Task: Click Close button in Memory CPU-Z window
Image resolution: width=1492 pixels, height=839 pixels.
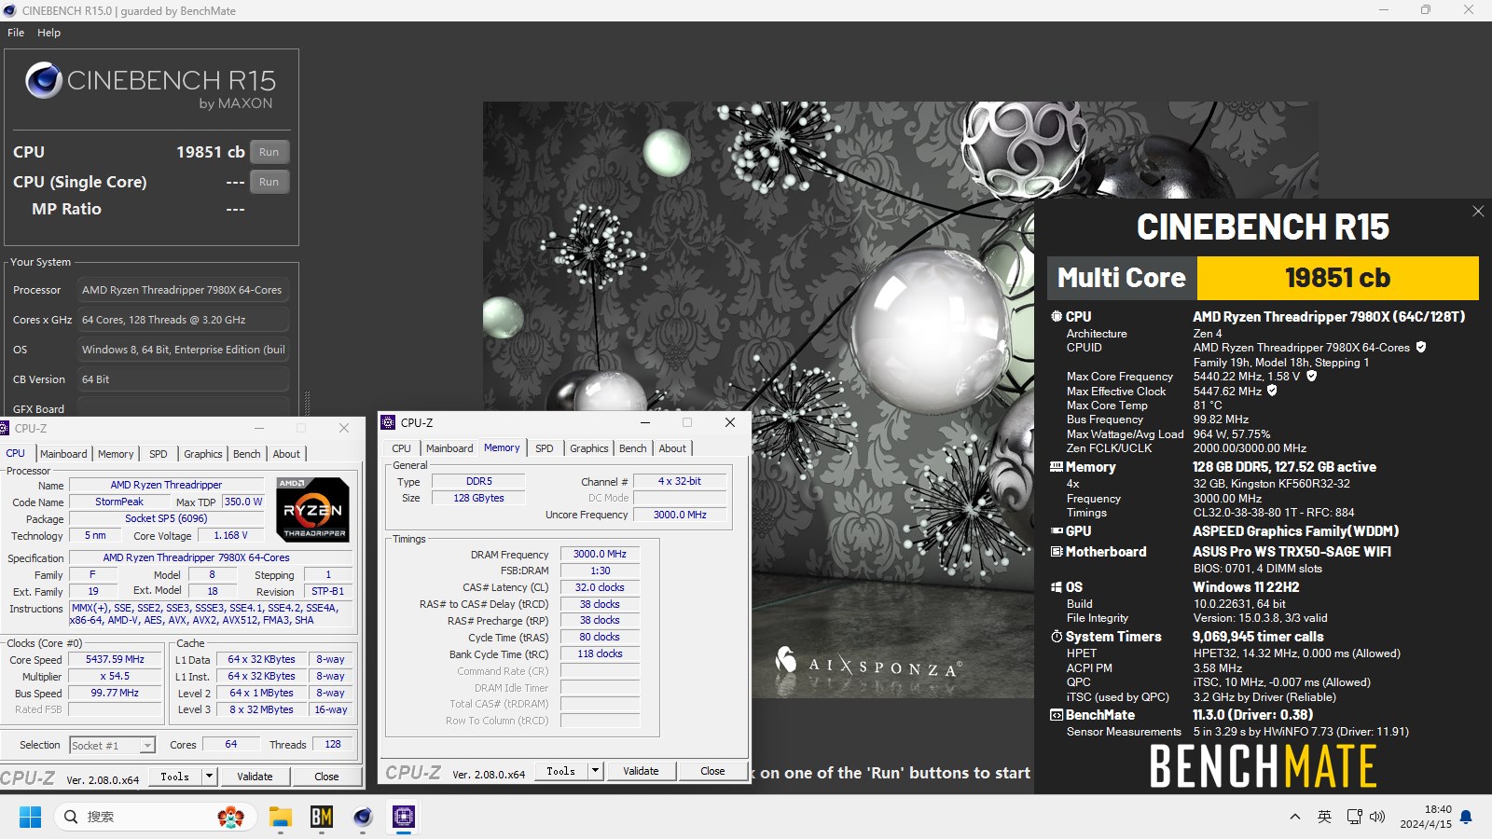Action: [x=712, y=771]
